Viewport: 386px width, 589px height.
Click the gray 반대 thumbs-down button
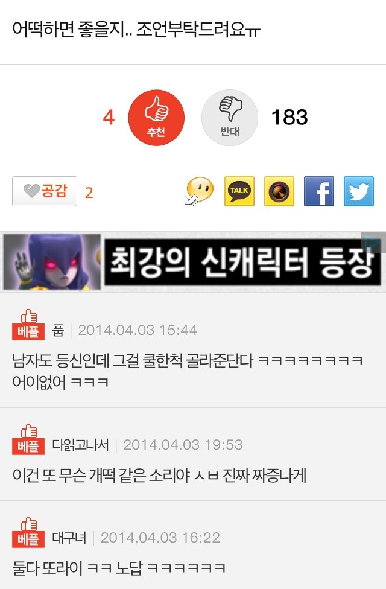pos(230,118)
